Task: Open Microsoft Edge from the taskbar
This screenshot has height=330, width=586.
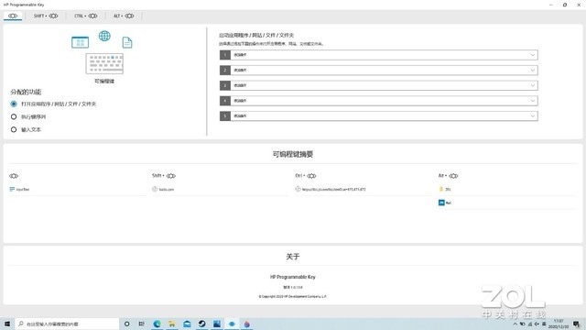Action: tap(157, 324)
